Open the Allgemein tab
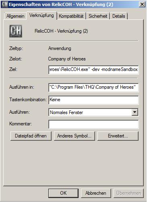This screenshot has height=202, width=147. click(15, 16)
